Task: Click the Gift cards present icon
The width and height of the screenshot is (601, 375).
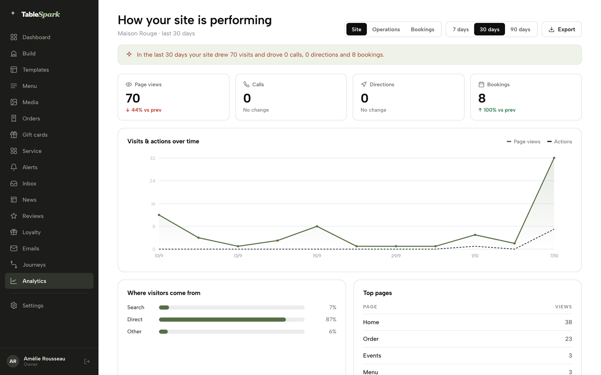Action: (x=14, y=135)
